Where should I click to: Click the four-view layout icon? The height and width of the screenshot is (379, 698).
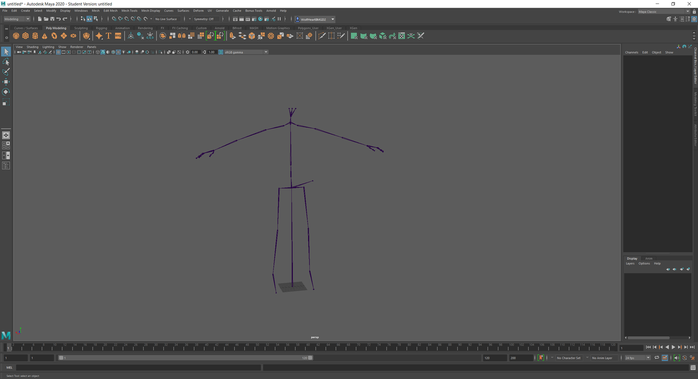5,146
